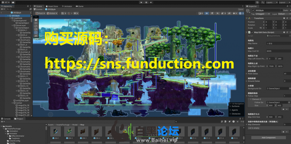The image size is (291, 144).
Task: Open Transform component help icon
Action: (x=284, y=18)
